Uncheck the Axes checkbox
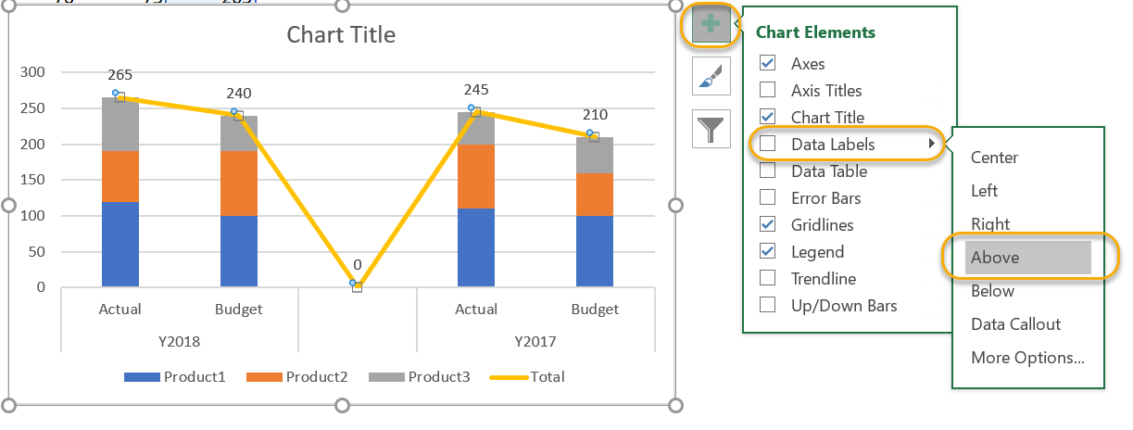 [767, 64]
